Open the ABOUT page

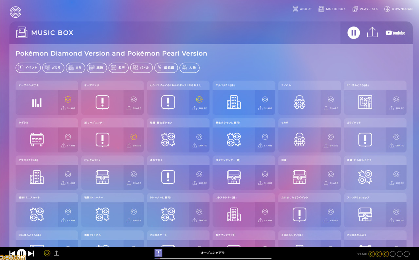click(x=302, y=9)
